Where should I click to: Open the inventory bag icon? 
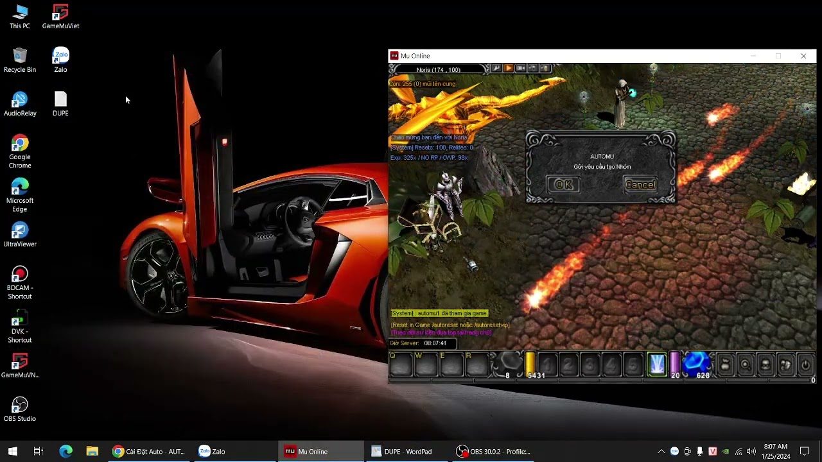(x=725, y=365)
